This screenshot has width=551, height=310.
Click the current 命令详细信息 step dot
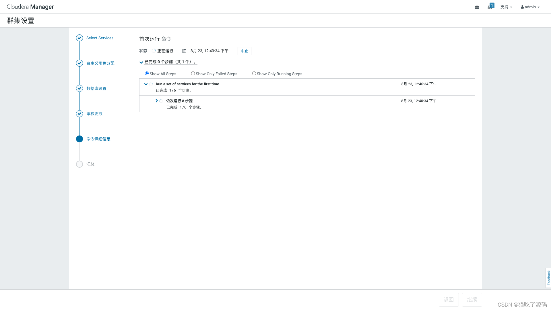point(79,139)
